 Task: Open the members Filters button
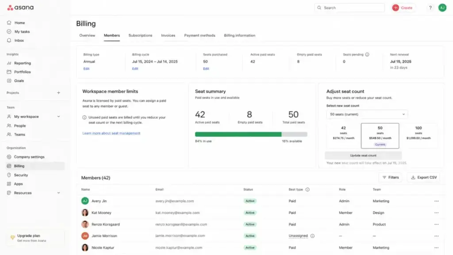[391, 178]
